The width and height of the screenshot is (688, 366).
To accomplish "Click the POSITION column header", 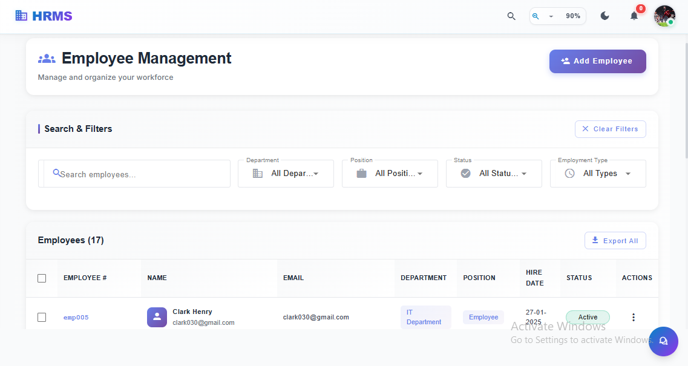I will point(479,278).
